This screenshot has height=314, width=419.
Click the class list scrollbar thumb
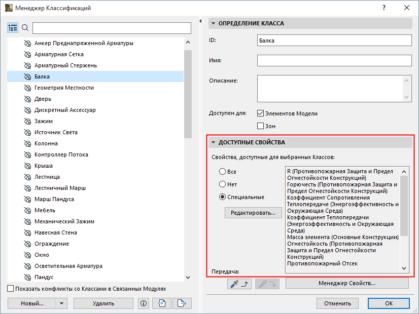[188, 94]
